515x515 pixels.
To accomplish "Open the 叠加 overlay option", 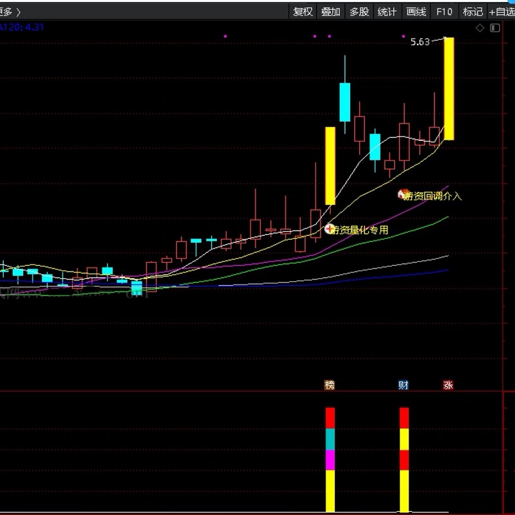I will pyautogui.click(x=331, y=12).
